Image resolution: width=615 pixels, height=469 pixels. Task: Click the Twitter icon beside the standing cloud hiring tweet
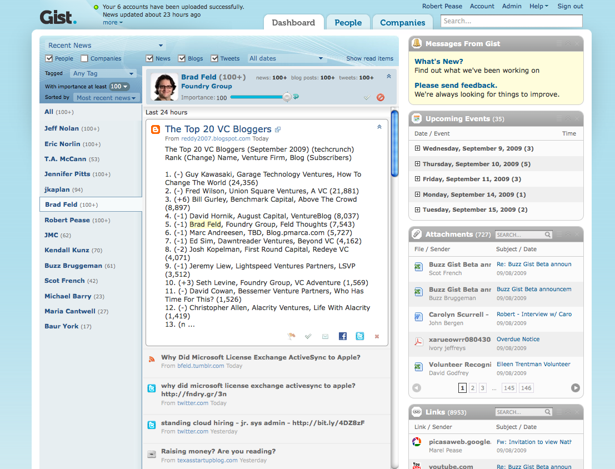[152, 425]
